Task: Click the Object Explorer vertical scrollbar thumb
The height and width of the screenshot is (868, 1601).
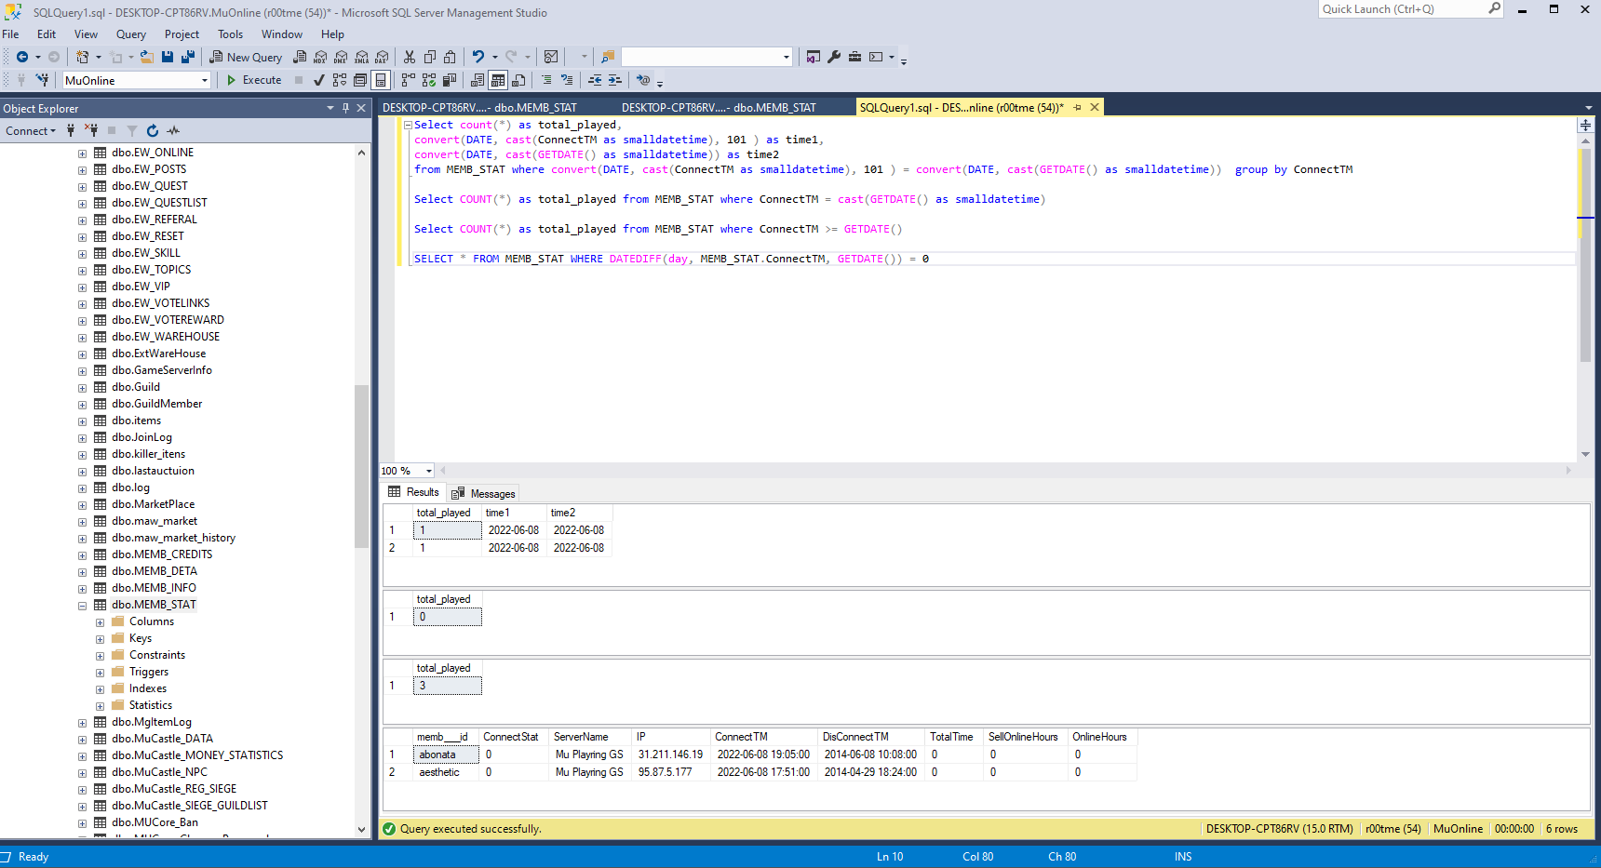Action: click(361, 465)
